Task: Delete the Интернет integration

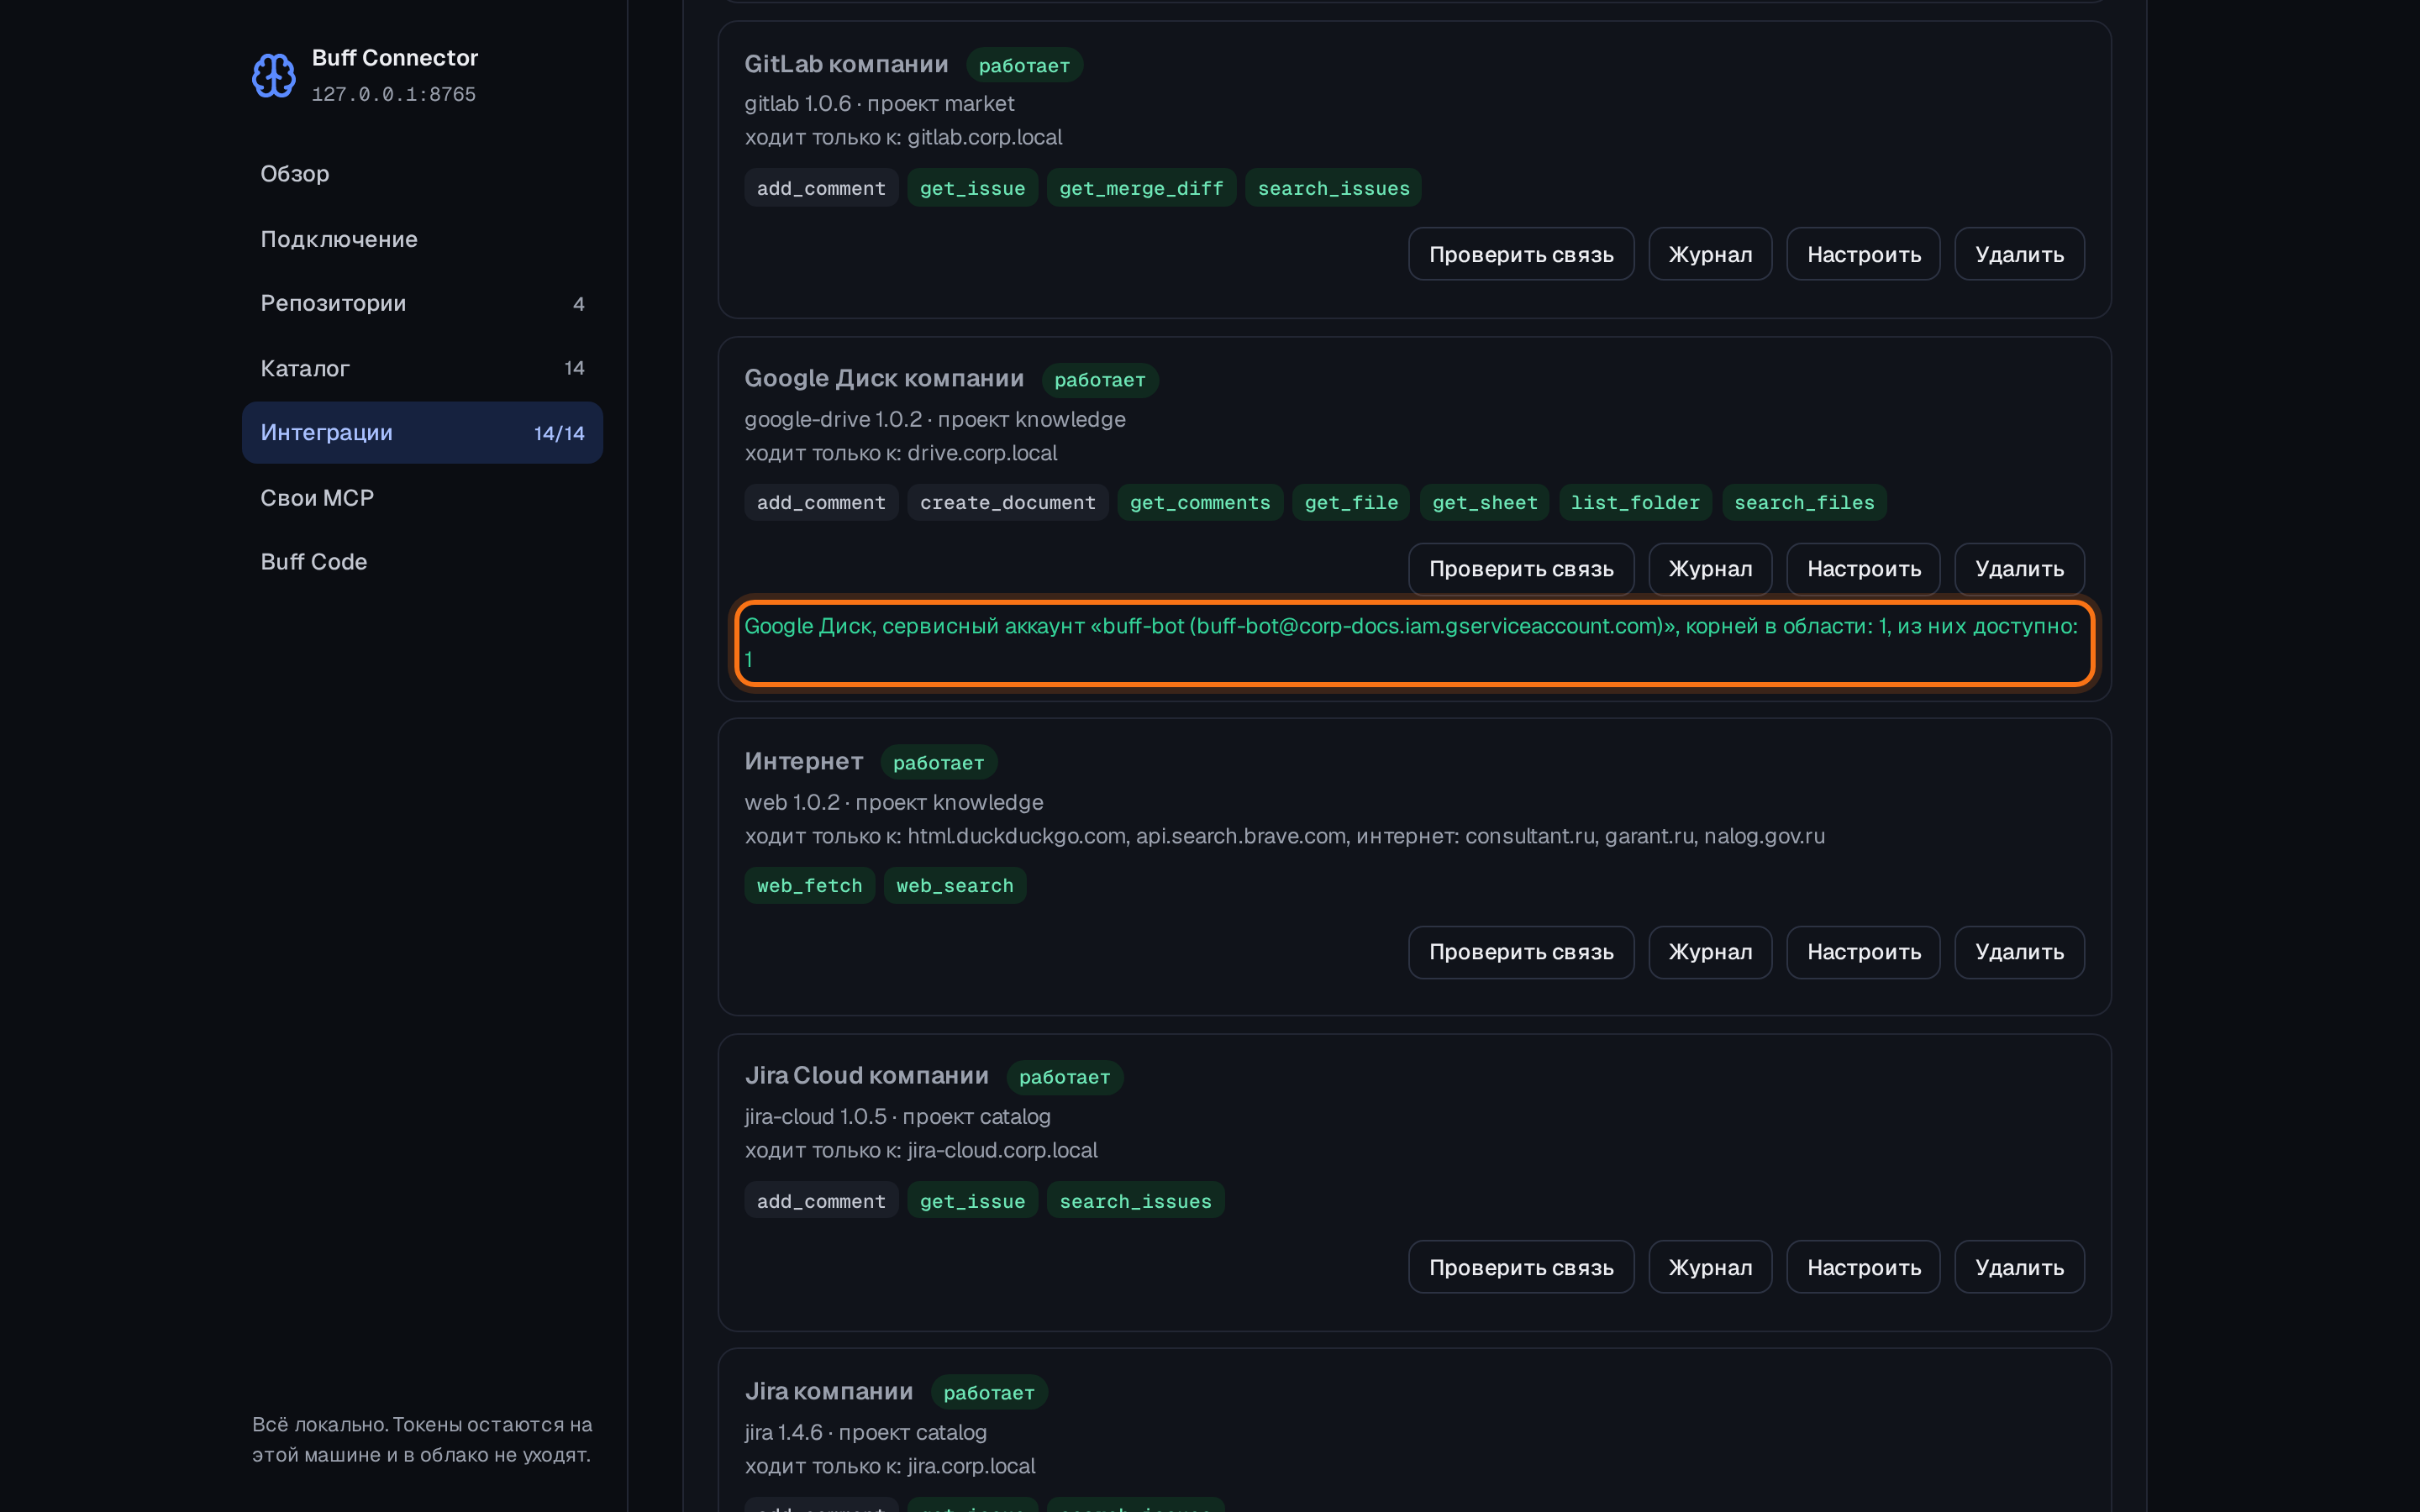Action: [x=2020, y=952]
